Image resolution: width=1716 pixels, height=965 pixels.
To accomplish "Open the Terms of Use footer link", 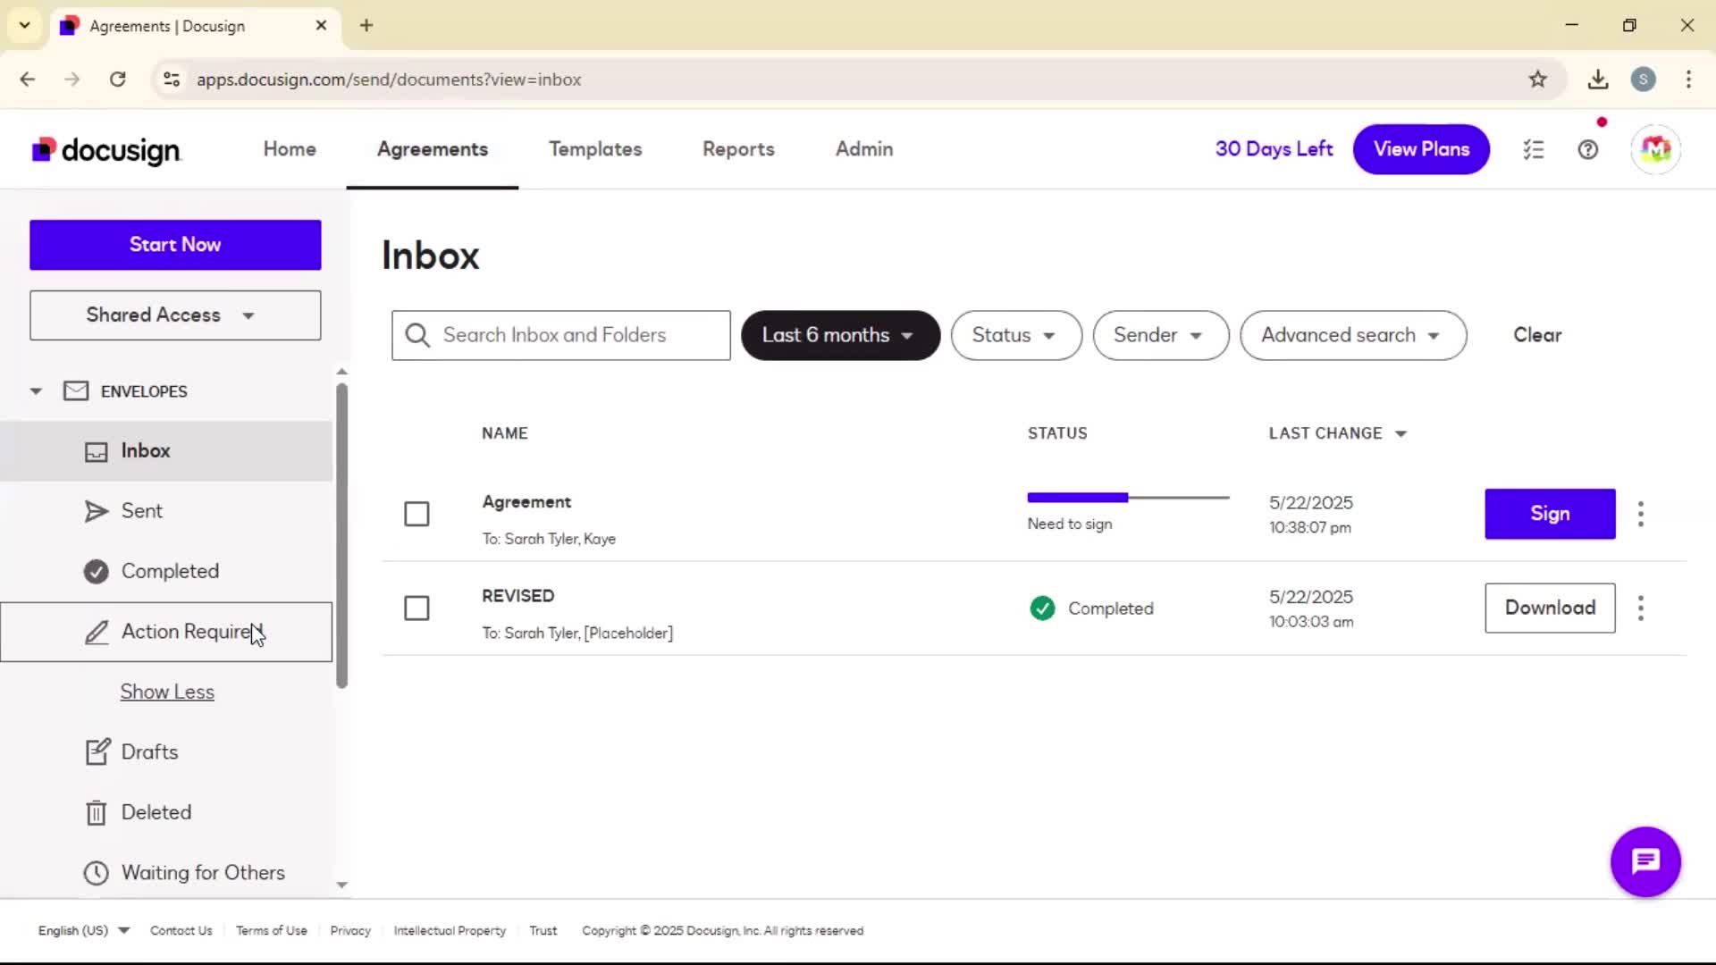I will click(272, 930).
